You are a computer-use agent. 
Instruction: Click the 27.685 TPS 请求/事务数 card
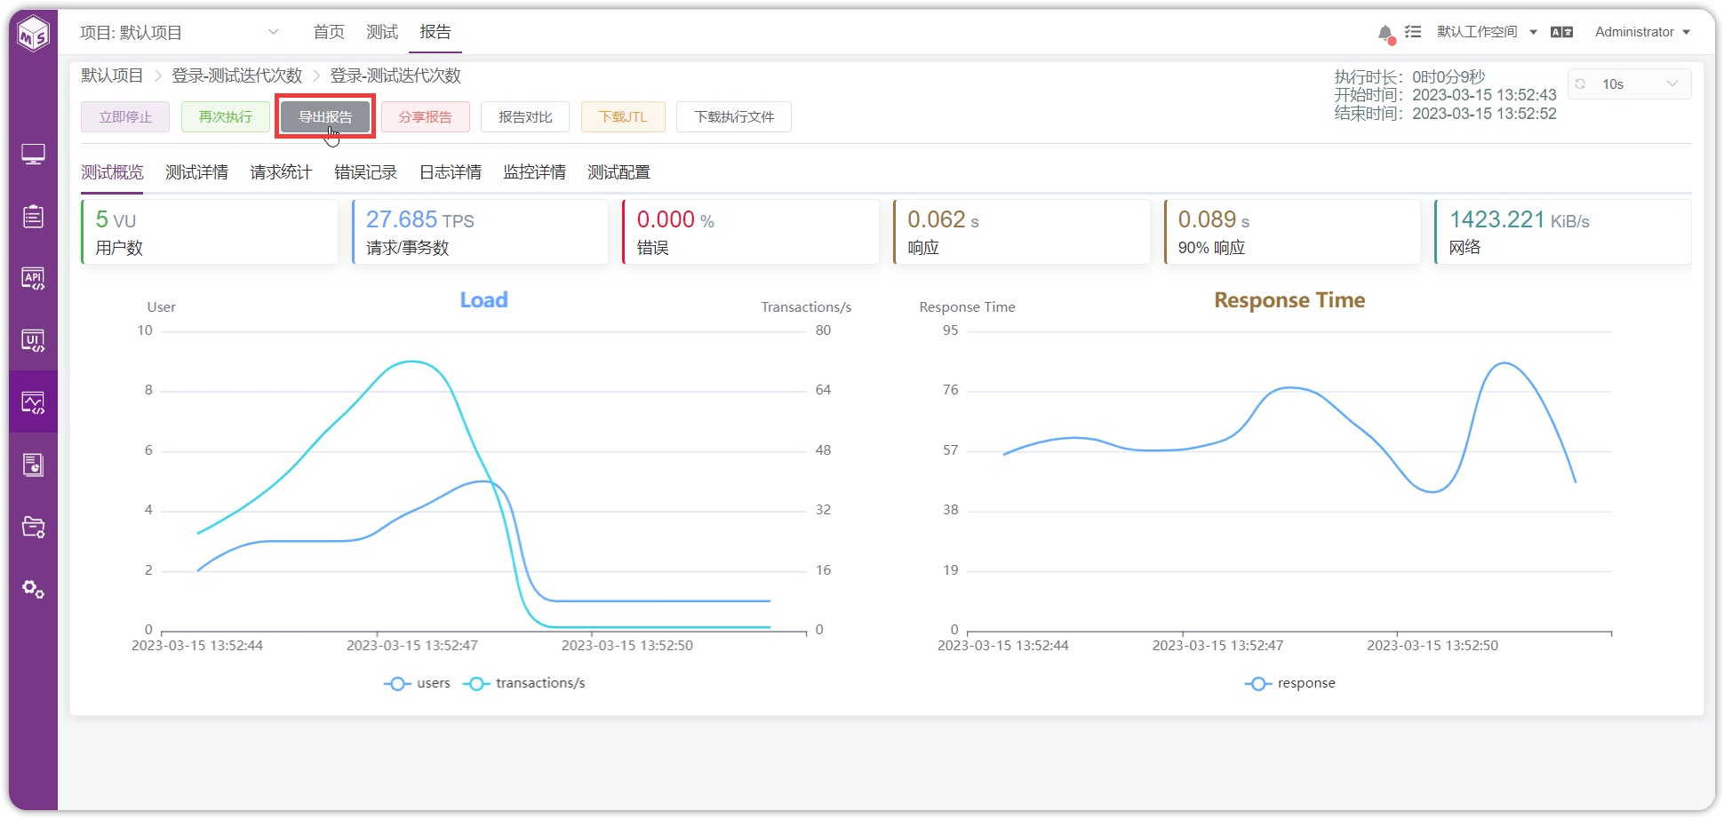[481, 232]
